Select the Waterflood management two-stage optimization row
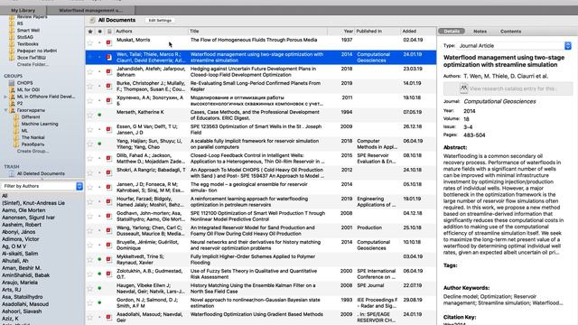 pyautogui.click(x=261, y=57)
